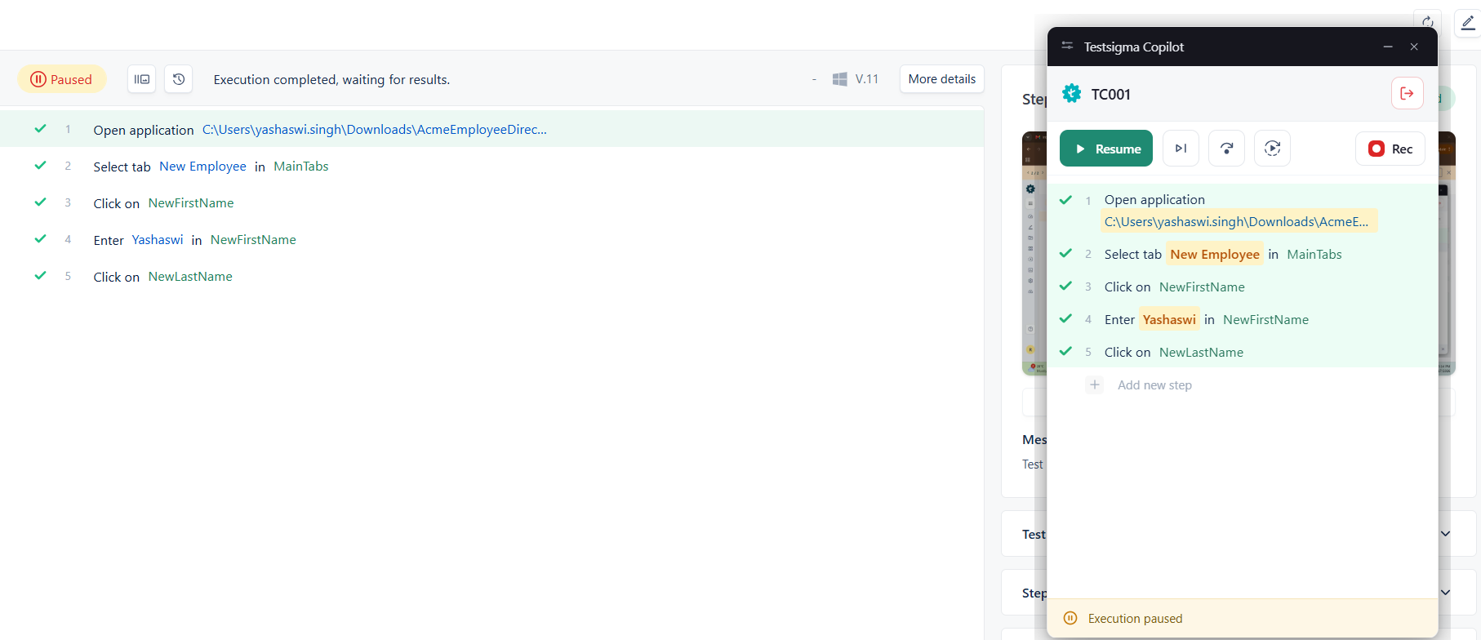Viewport: 1481px width, 640px height.
Task: Click the Paused status badge
Action: [62, 79]
